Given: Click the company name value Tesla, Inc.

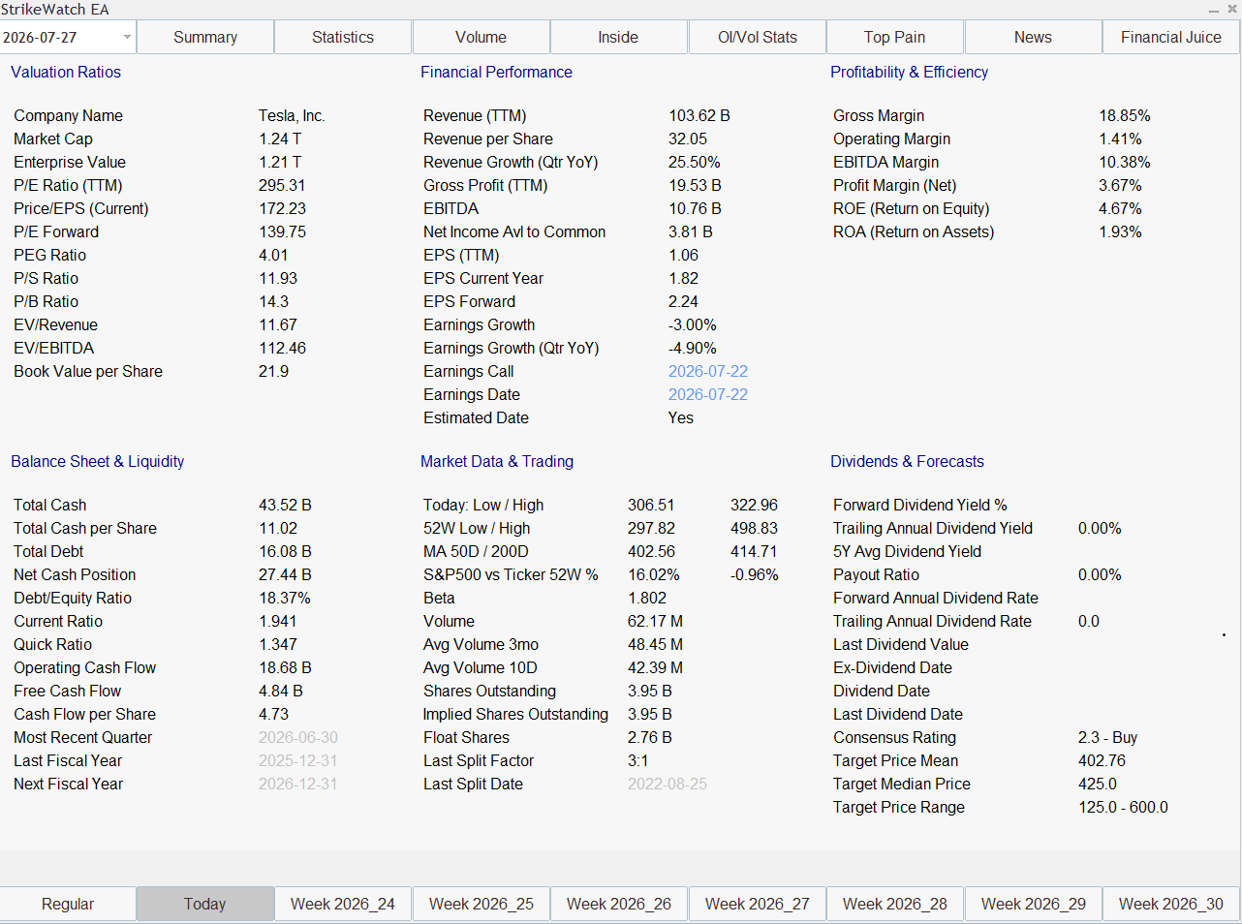Looking at the screenshot, I should (292, 116).
